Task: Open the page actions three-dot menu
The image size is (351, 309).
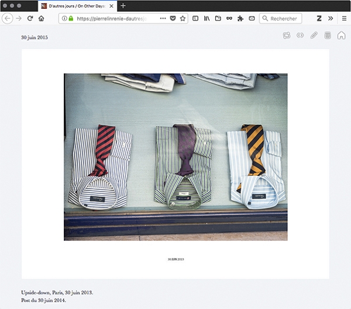Action: (x=163, y=19)
